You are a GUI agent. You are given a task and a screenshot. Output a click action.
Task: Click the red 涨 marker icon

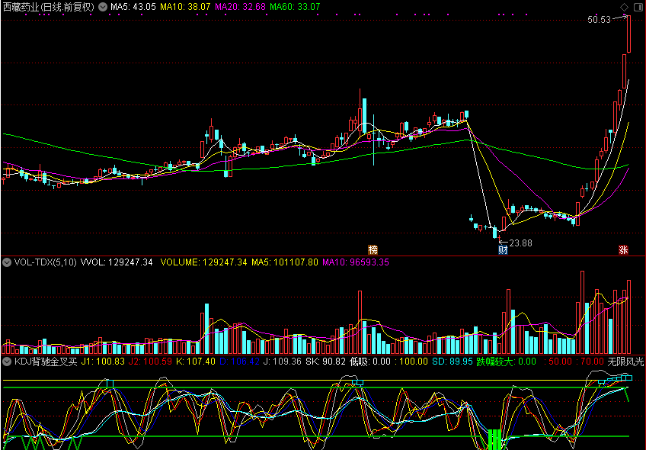tap(623, 249)
